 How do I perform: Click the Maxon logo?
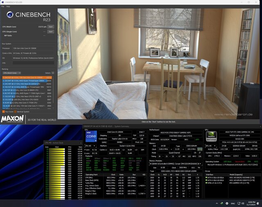[x=13, y=119]
